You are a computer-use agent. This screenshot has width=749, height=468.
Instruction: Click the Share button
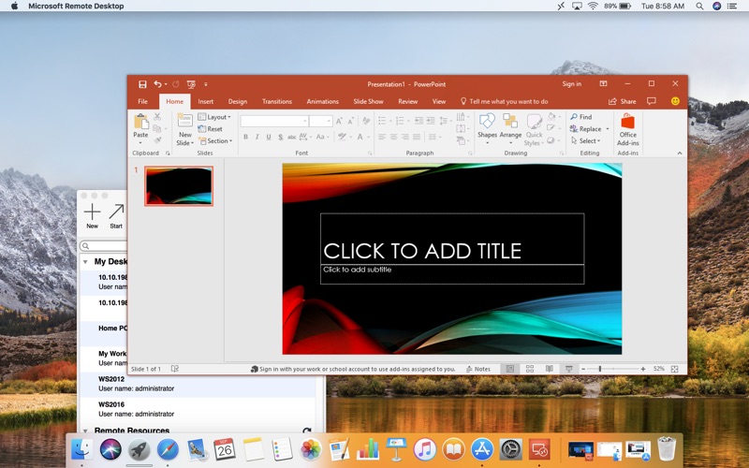(622, 101)
